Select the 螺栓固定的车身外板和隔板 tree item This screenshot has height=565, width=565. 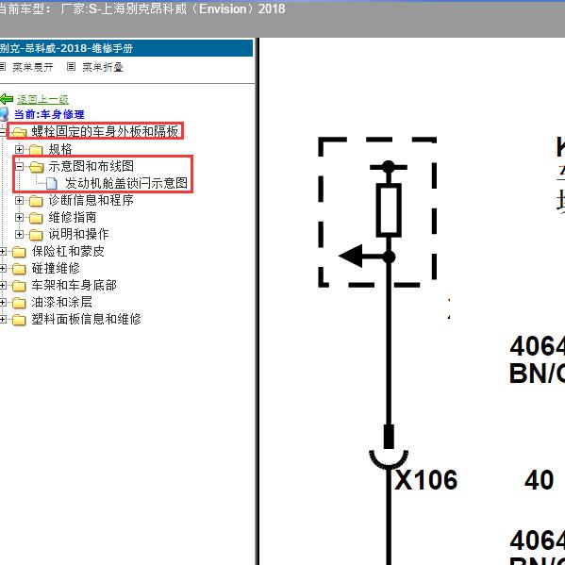coord(105,131)
